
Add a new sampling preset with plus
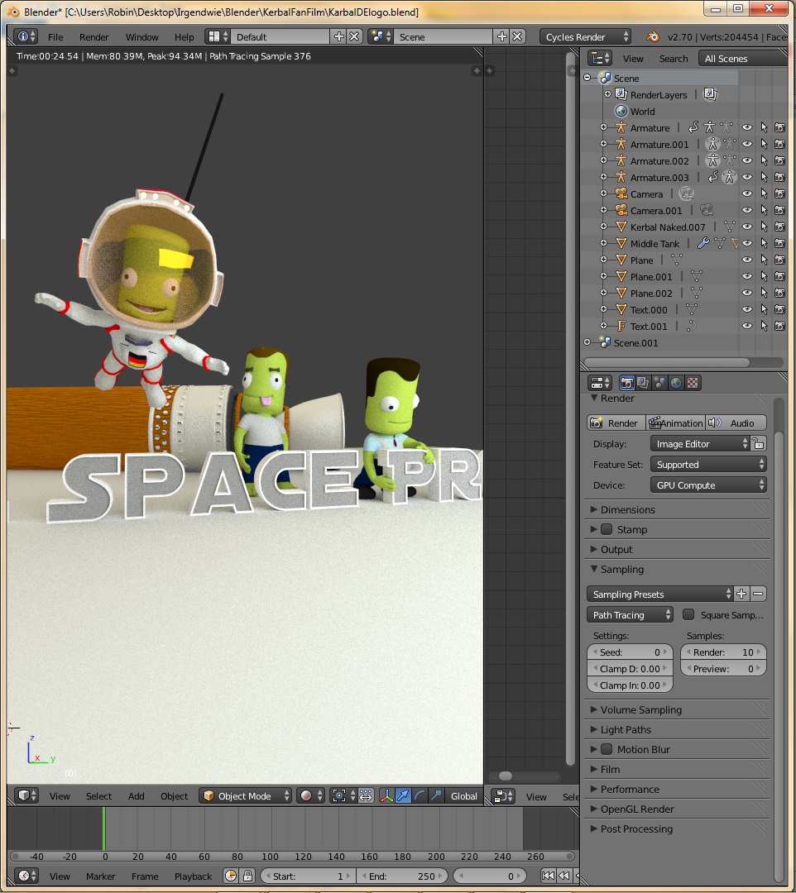[741, 594]
